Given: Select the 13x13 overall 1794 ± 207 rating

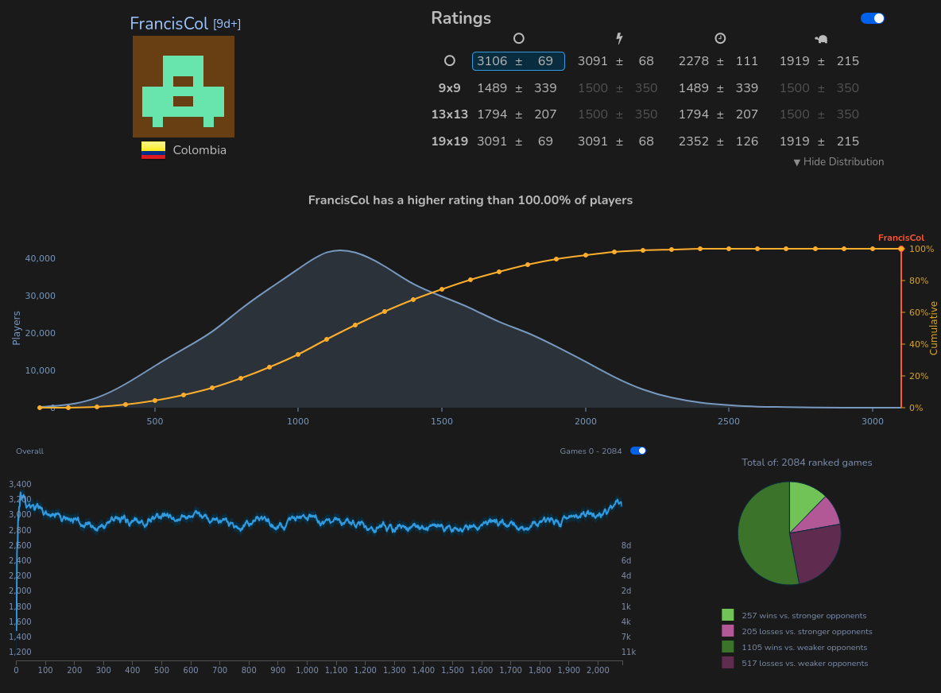Looking at the screenshot, I should (x=517, y=114).
